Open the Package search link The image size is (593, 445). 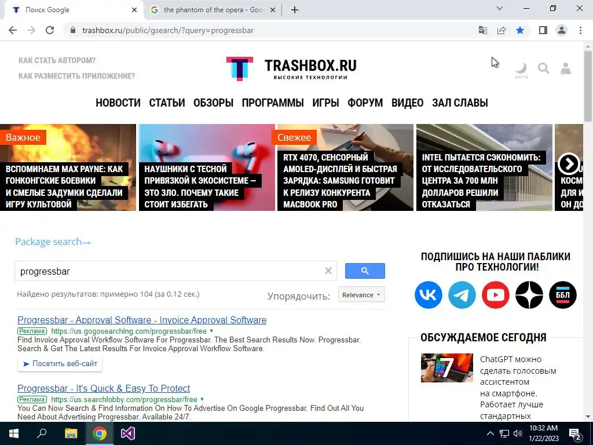click(53, 242)
